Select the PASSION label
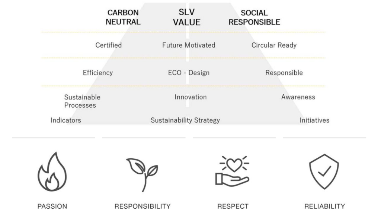This screenshot has width=381, height=218. pyautogui.click(x=52, y=206)
